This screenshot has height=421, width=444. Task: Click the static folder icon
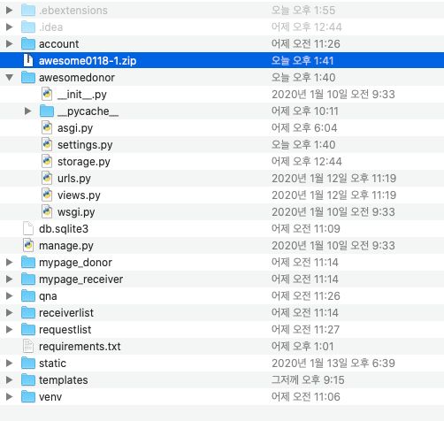coord(28,364)
